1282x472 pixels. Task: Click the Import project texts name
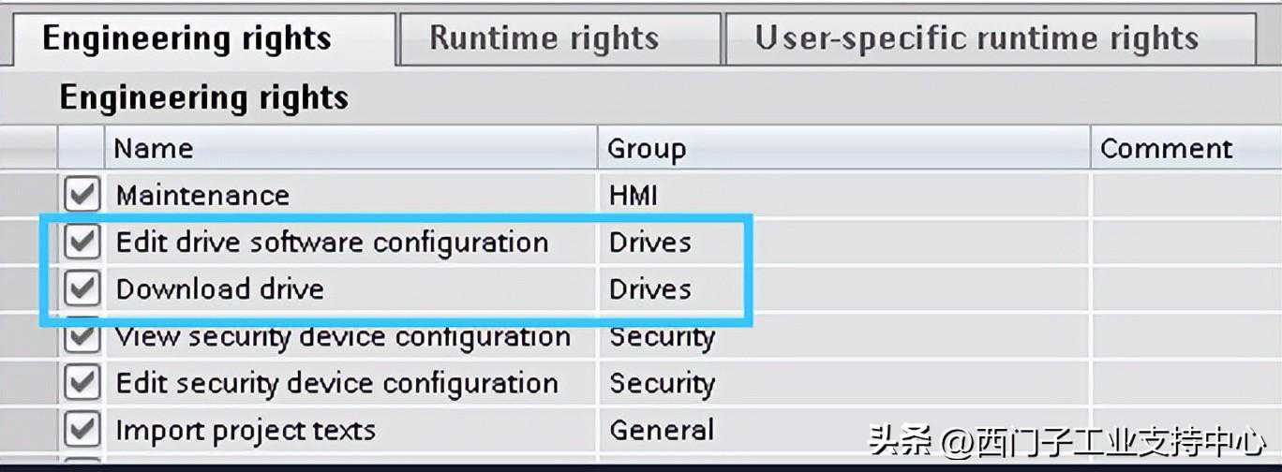[x=246, y=431]
